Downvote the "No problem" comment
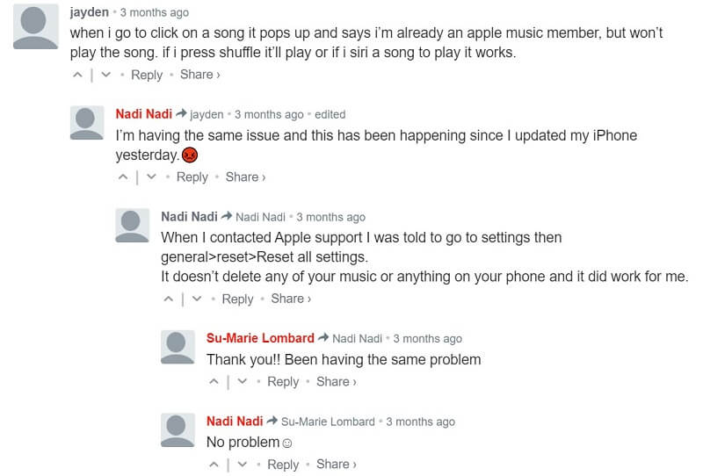 click(x=243, y=465)
